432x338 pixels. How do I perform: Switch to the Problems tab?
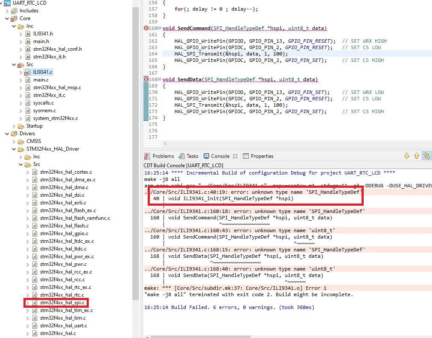(159, 156)
